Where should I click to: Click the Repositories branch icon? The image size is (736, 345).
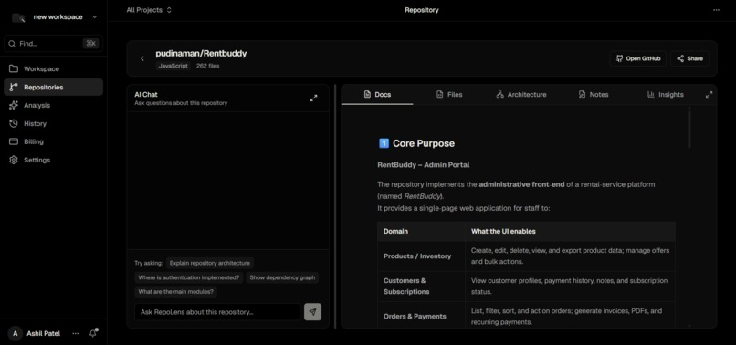14,88
